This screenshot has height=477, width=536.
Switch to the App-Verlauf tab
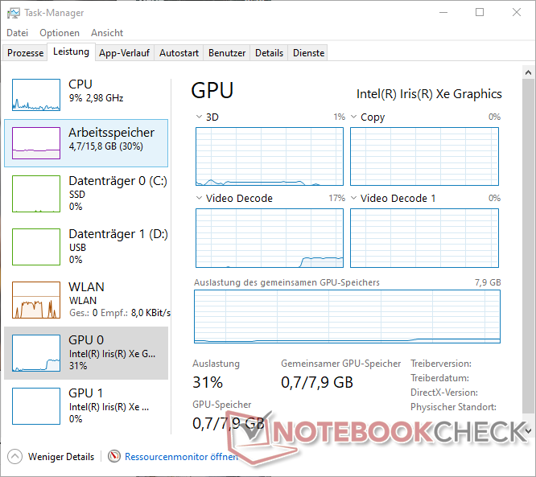pyautogui.click(x=125, y=53)
